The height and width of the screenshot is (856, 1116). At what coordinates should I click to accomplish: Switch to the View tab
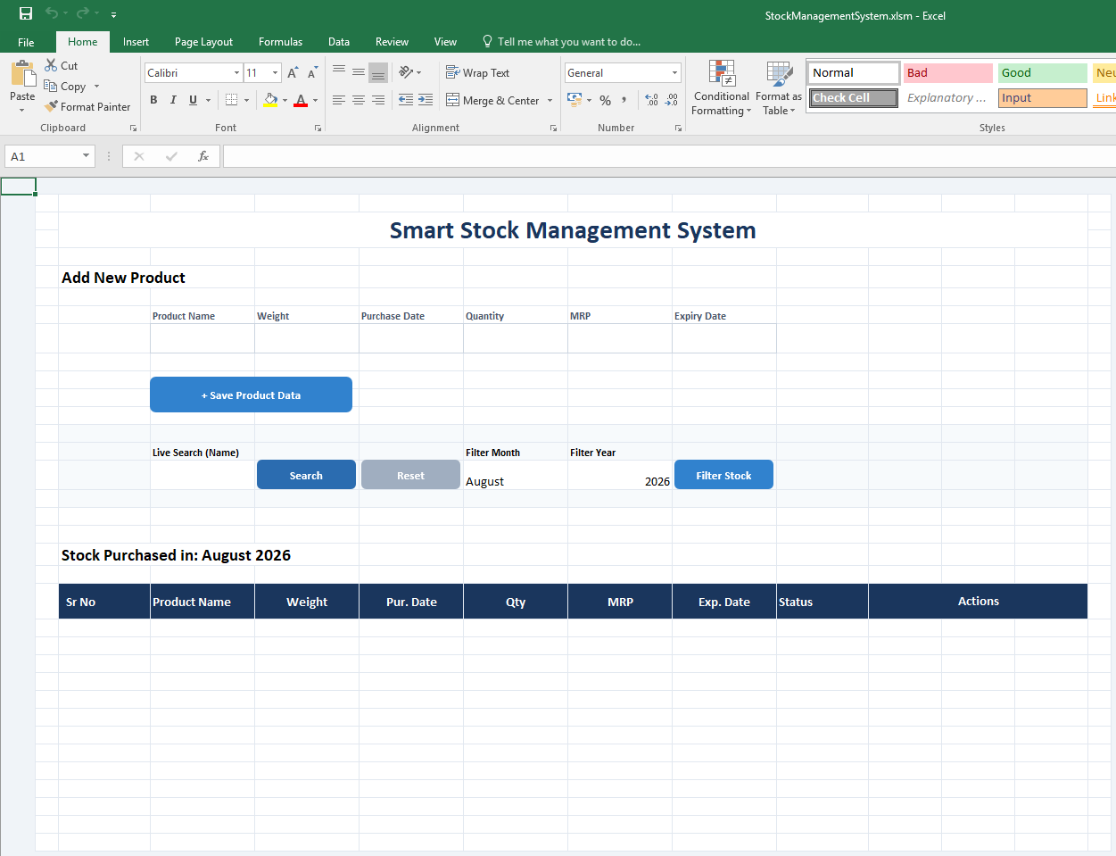click(x=445, y=42)
